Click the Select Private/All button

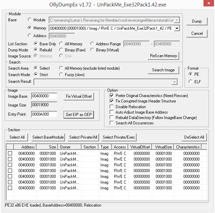point(83,137)
